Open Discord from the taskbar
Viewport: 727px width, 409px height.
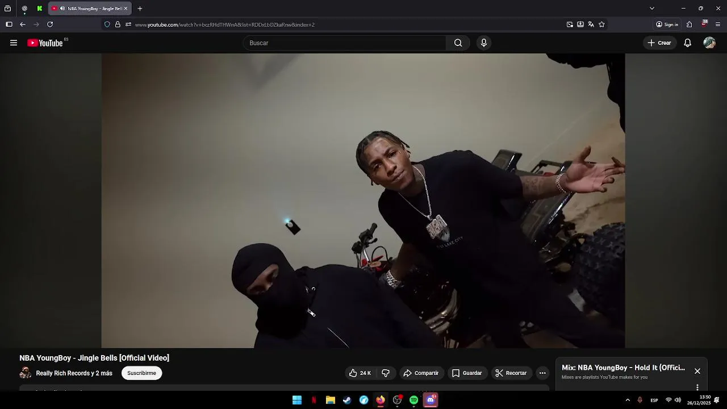(x=431, y=400)
